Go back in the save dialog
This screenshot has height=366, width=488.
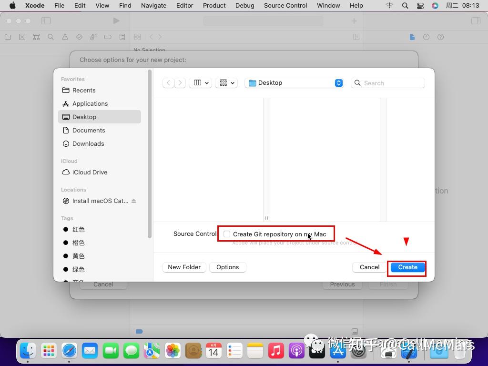pyautogui.click(x=168, y=83)
